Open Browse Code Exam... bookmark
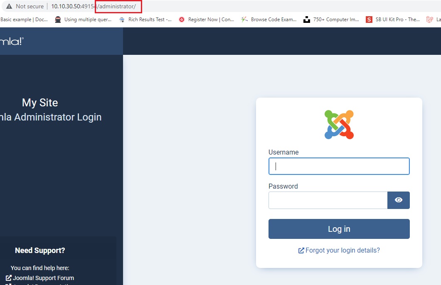Viewport: 441px width, 285px height. (269, 20)
